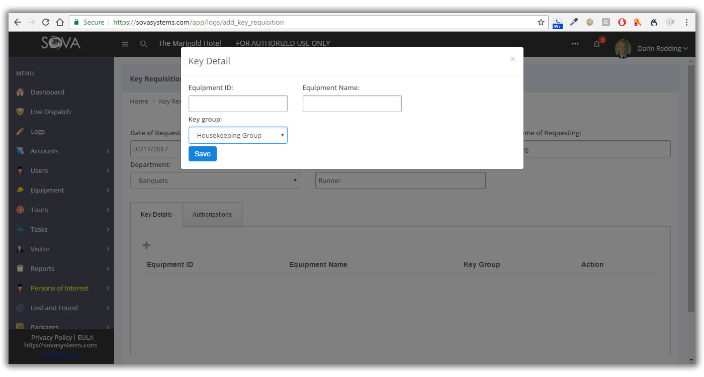Viewport: 704px width, 377px height.
Task: Open the Key group dropdown showing Housekeeping Group
Action: point(238,135)
